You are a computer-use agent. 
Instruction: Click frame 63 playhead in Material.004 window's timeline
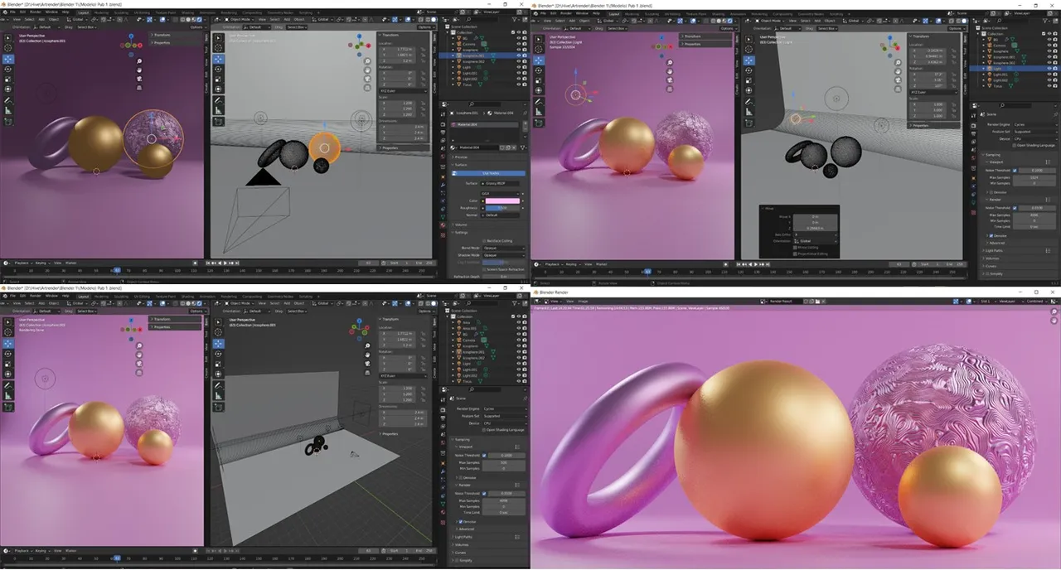pos(117,269)
